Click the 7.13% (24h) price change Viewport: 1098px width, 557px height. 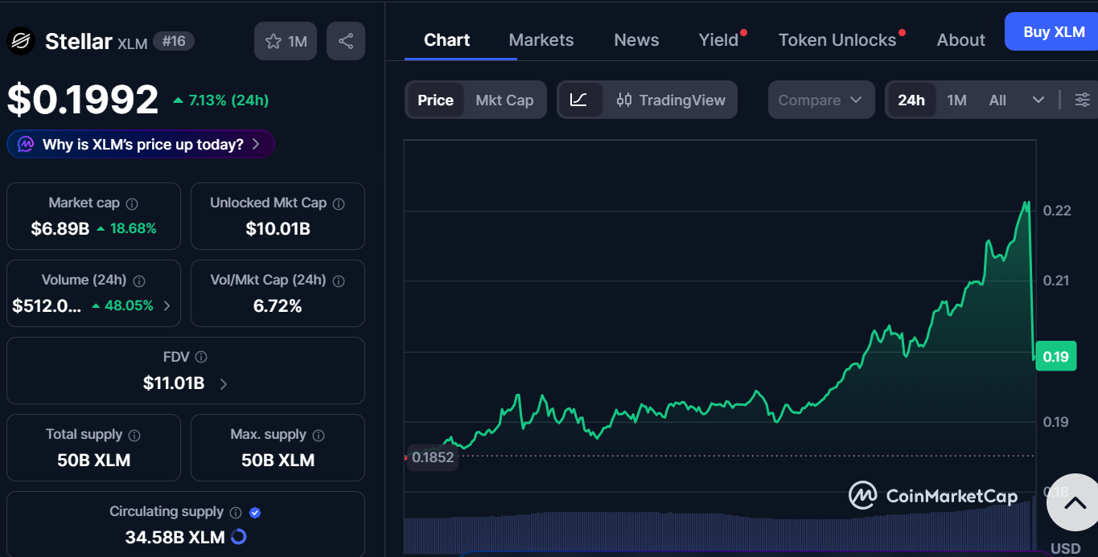pos(220,100)
